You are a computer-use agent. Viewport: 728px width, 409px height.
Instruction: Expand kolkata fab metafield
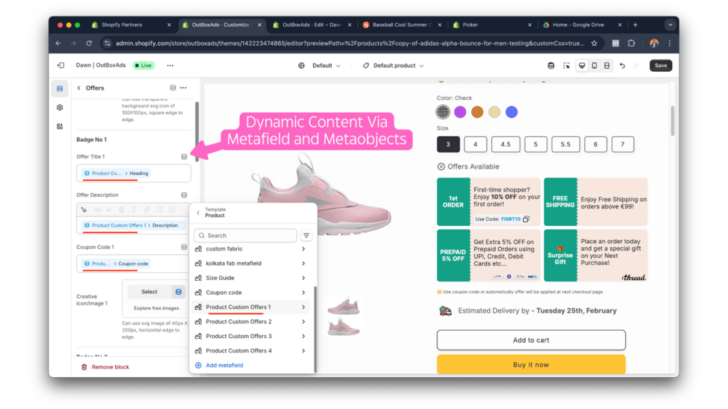[251, 263]
